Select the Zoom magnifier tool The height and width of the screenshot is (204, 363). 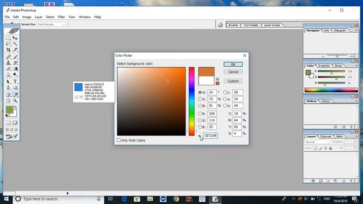[15, 101]
